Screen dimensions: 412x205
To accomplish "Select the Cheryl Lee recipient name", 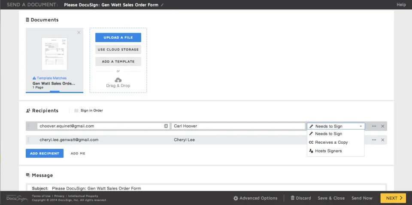I will 185,140.
